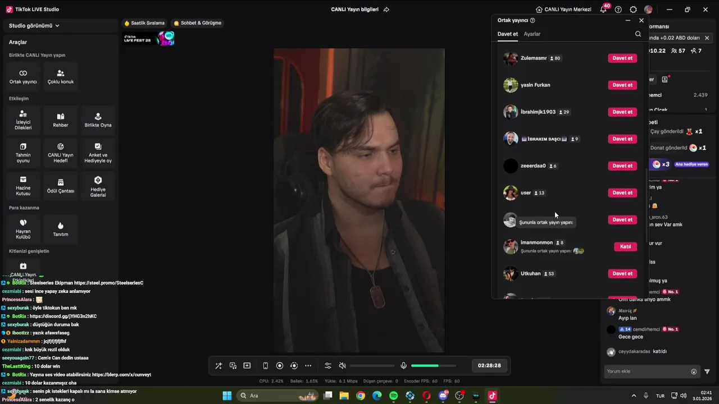
Task: Click the Saatlik Sıralama badge
Action: 144,23
